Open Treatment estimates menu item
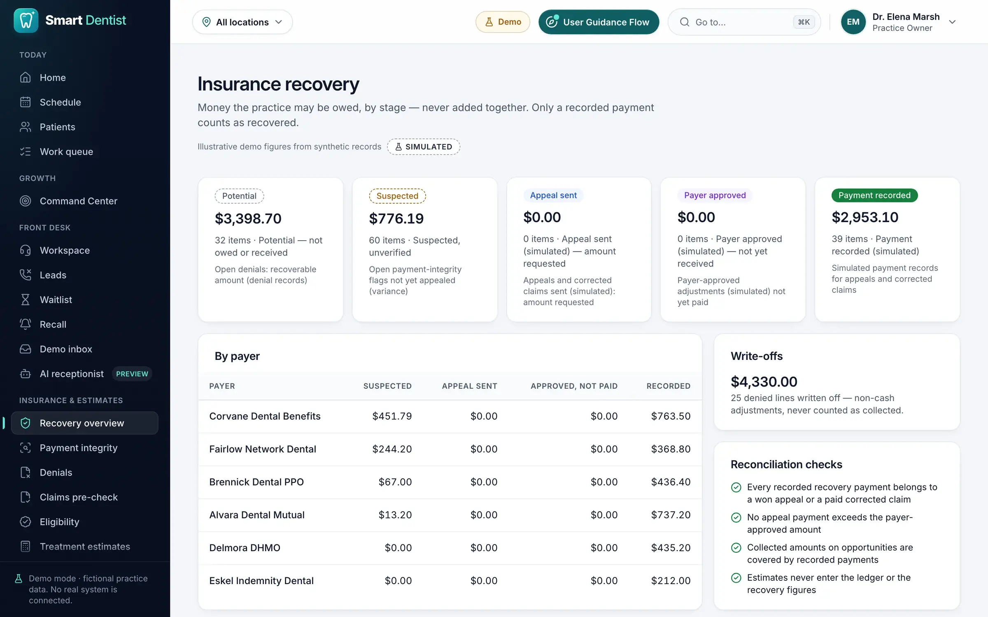This screenshot has height=617, width=988. point(85,546)
